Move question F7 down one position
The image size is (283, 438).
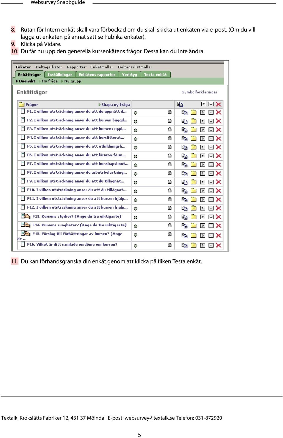211,164
